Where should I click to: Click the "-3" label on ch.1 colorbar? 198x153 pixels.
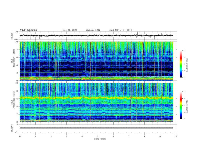184,50
